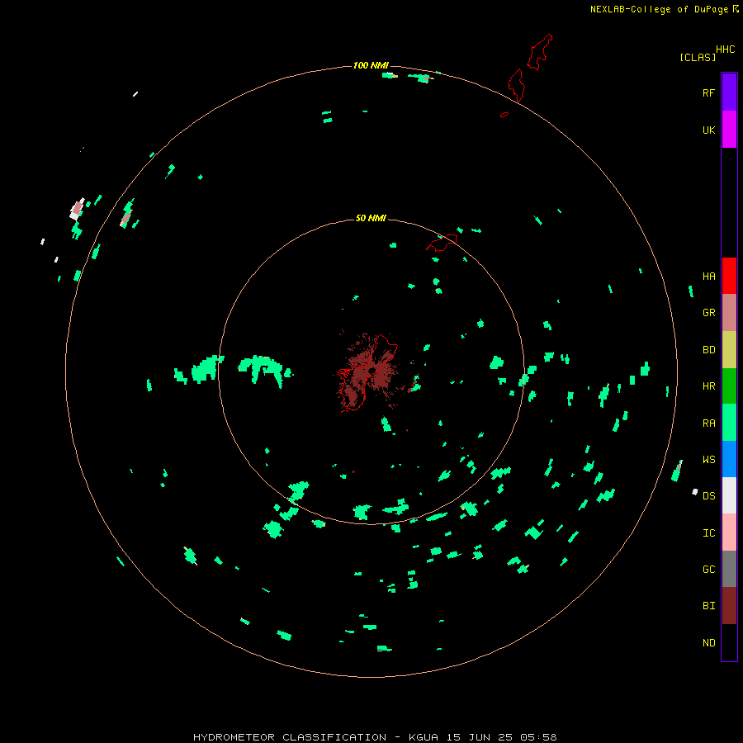
Task: Select the BD yellow legend swatch
Action: coord(729,350)
